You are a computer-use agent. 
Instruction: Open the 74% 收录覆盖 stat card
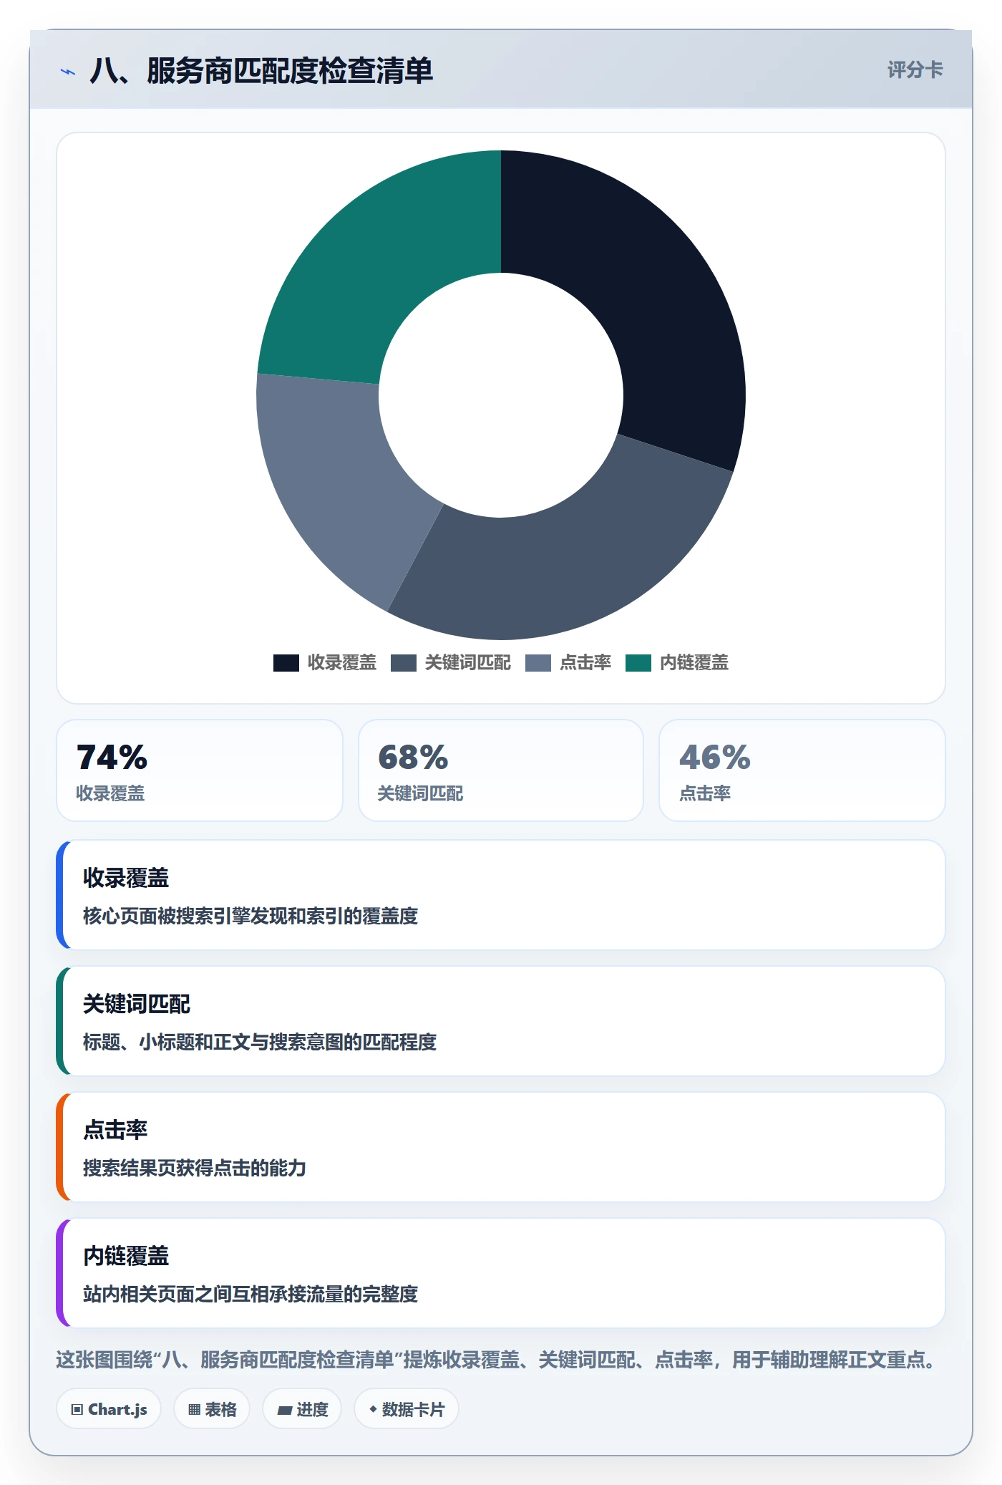[x=200, y=770]
